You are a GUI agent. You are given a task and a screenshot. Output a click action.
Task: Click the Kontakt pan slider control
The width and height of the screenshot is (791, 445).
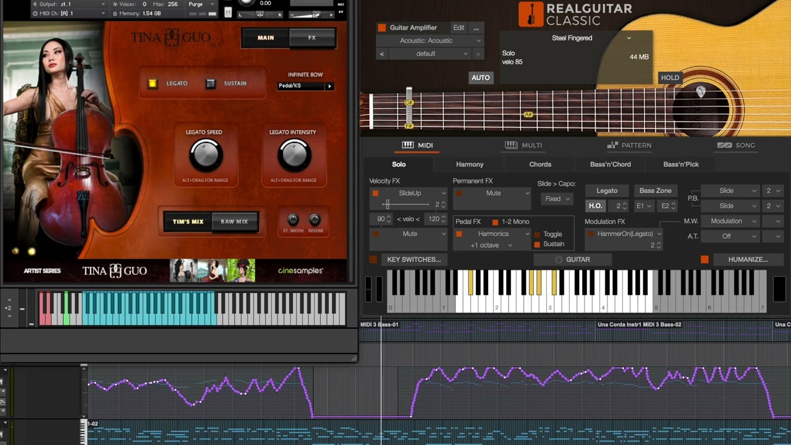click(260, 14)
